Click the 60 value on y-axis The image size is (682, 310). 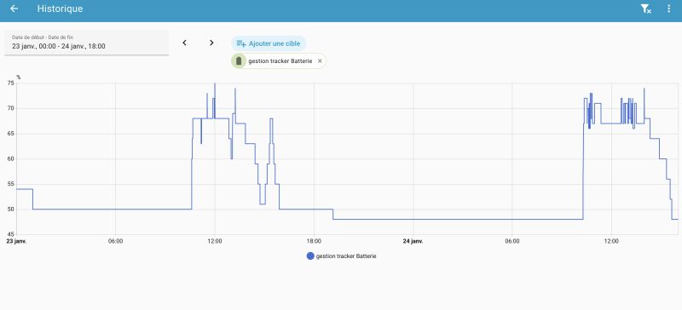pyautogui.click(x=11, y=158)
